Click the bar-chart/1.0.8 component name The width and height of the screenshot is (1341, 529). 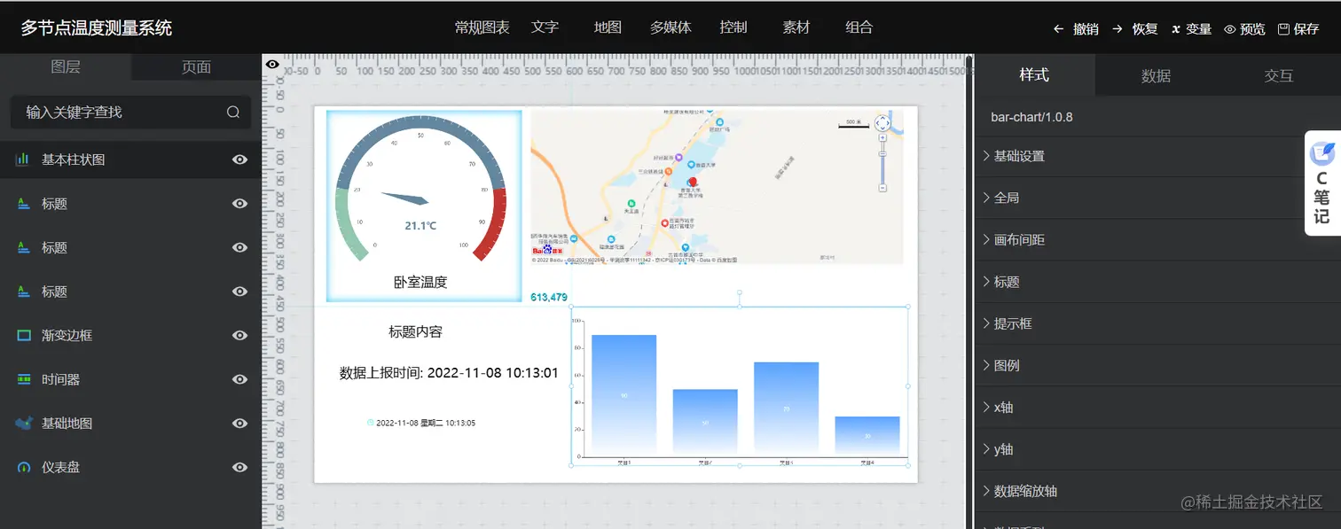click(1031, 117)
